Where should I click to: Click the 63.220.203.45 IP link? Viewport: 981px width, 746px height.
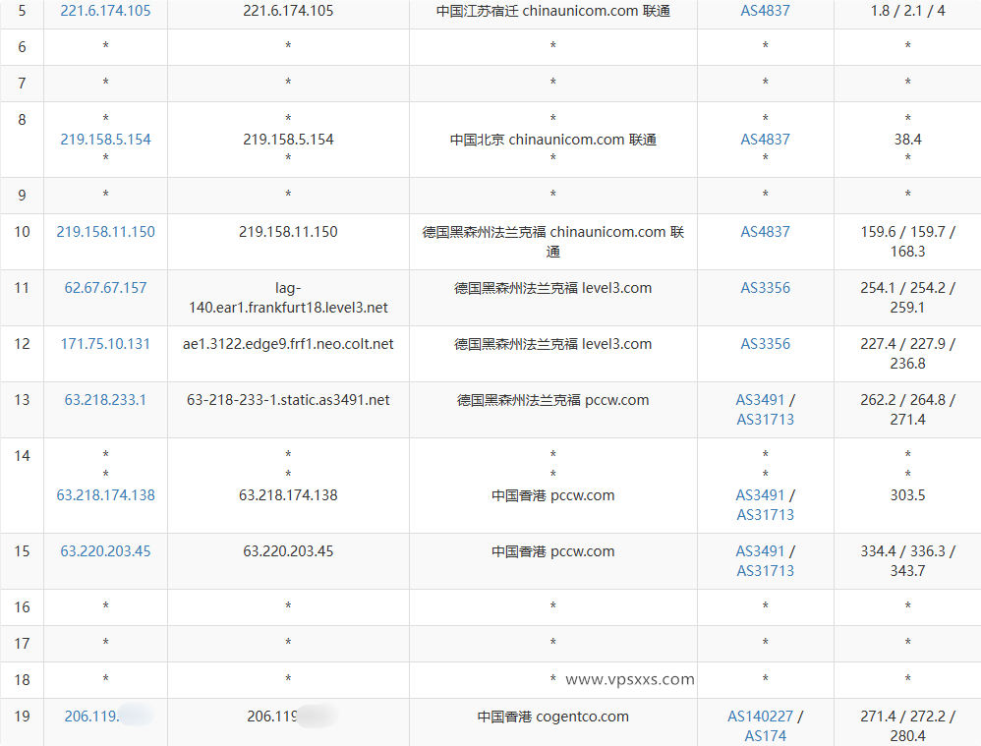(x=105, y=551)
